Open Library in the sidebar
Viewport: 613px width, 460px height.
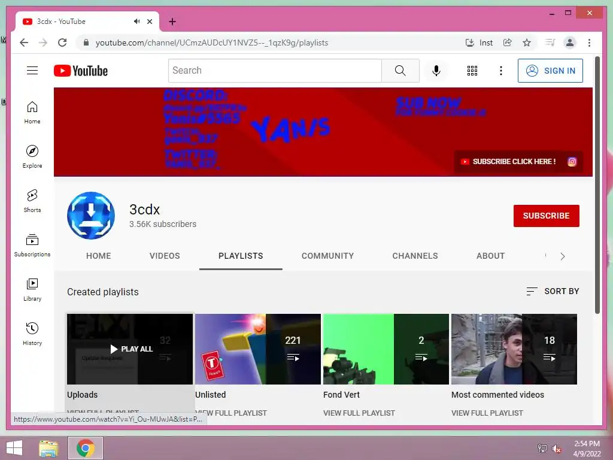[x=32, y=289]
